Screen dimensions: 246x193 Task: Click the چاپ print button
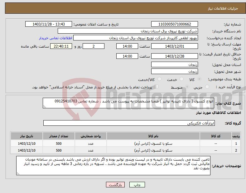coord(137,185)
